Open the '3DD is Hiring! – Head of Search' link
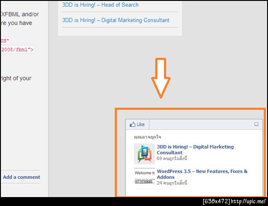The image size is (268, 206). click(x=100, y=5)
